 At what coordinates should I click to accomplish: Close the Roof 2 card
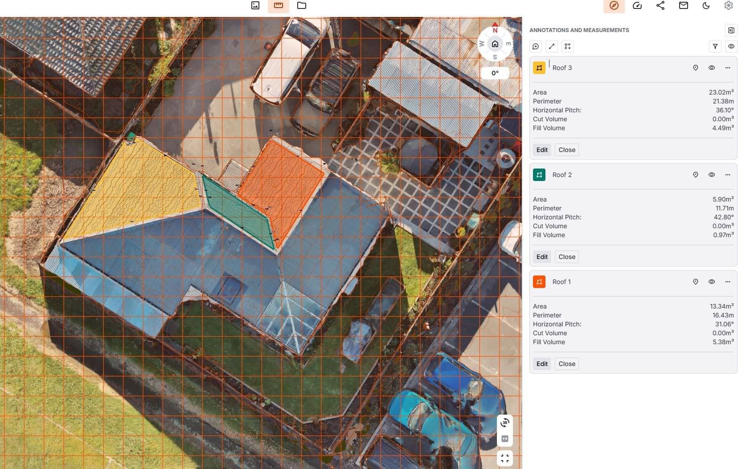[567, 257]
